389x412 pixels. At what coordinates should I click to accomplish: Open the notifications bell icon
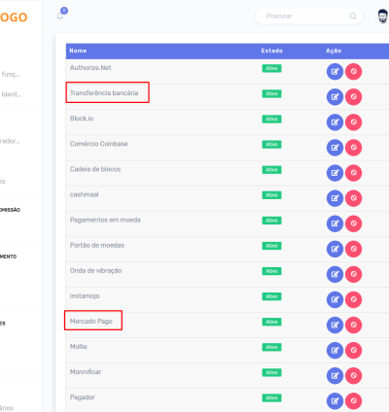tap(60, 16)
